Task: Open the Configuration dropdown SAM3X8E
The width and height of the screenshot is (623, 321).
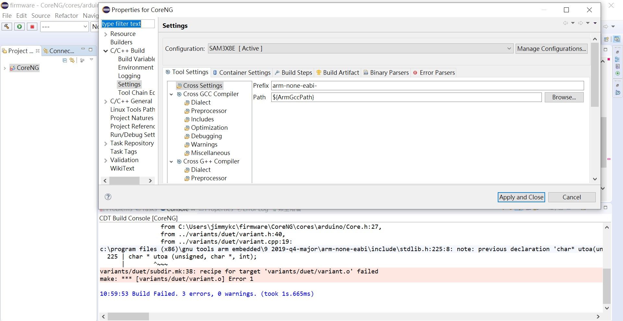Action: click(360, 49)
